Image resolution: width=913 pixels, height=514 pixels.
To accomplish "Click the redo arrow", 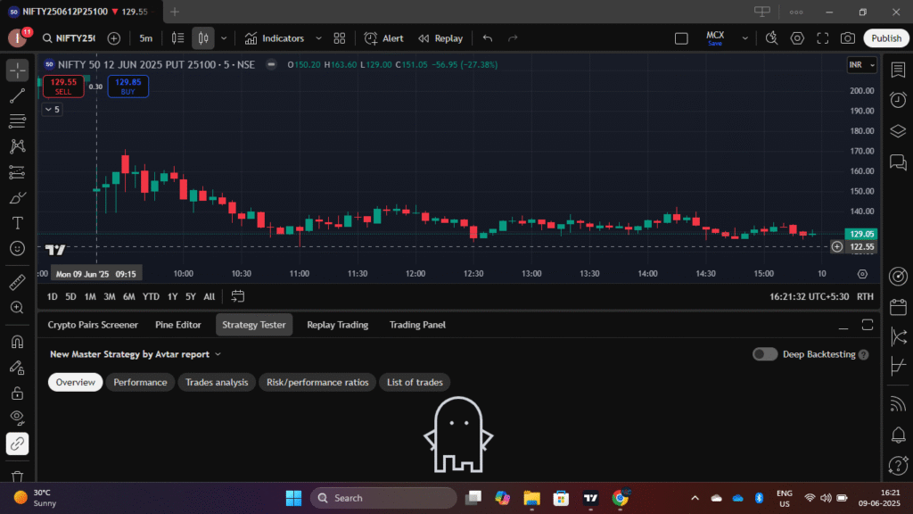I will click(513, 38).
